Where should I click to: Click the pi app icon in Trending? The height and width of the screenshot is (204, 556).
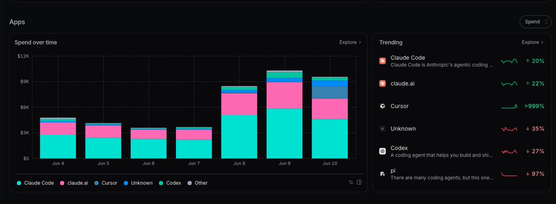pyautogui.click(x=382, y=173)
